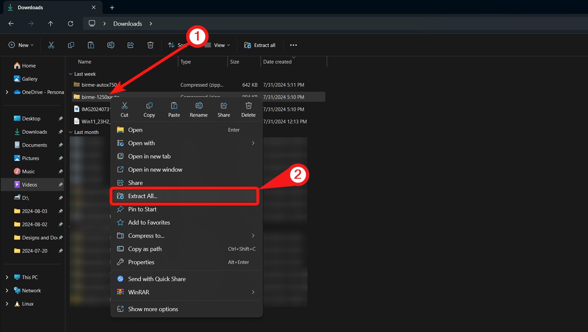Image resolution: width=588 pixels, height=332 pixels.
Task: Click the Extract all toolbar button
Action: (x=260, y=45)
